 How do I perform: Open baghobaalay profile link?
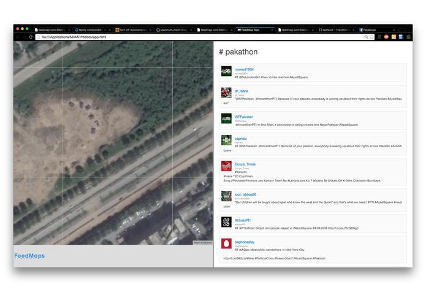click(x=245, y=242)
